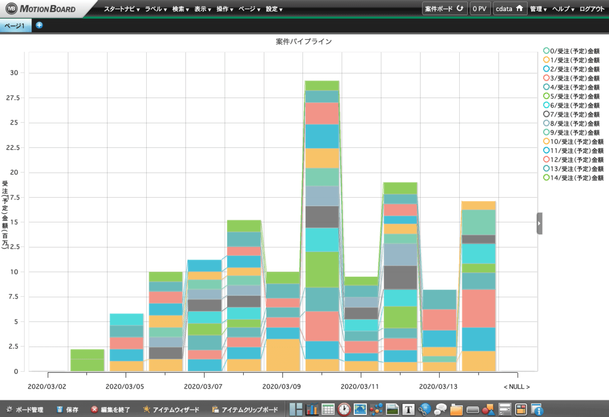Reload the 案件ボード board
Screen dimensions: 609x417
(445, 9)
